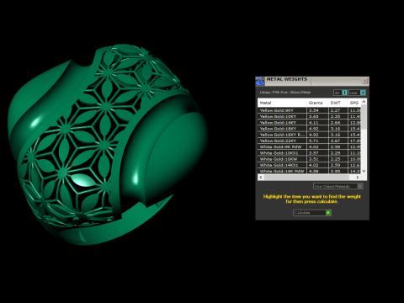Viewport: 404px width, 303px height.
Task: Click the green ring model in viewport
Action: pos(107,145)
